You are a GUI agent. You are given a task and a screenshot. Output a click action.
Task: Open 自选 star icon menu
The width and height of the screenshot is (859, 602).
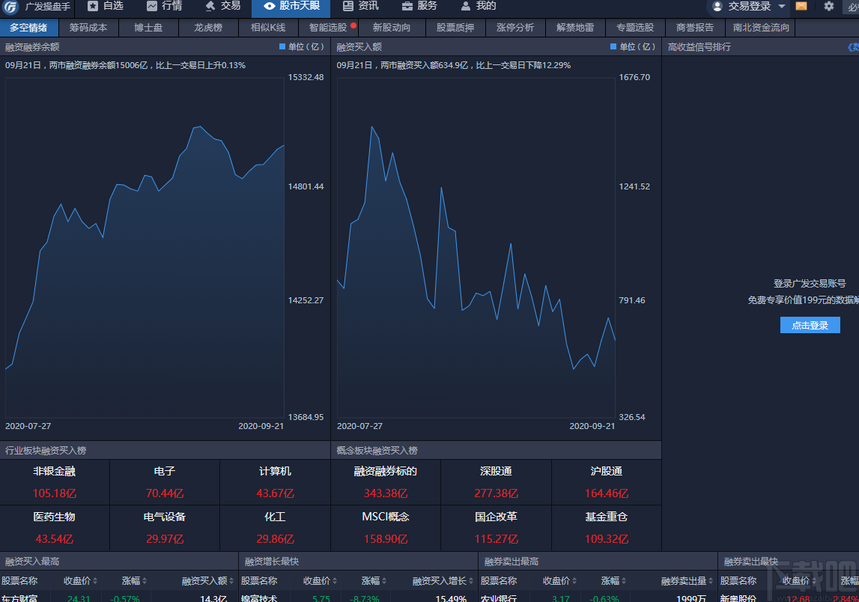point(93,6)
